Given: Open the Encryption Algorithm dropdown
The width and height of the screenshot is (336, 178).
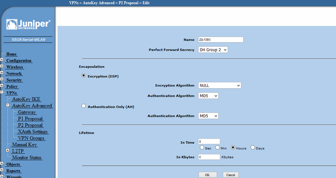Looking at the screenshot, I should [219, 85].
